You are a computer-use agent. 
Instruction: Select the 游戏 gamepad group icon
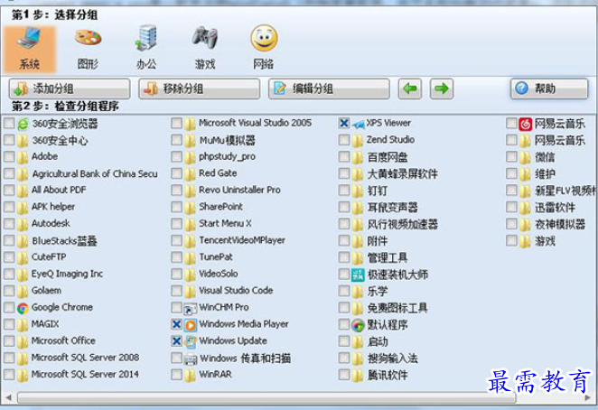[205, 38]
